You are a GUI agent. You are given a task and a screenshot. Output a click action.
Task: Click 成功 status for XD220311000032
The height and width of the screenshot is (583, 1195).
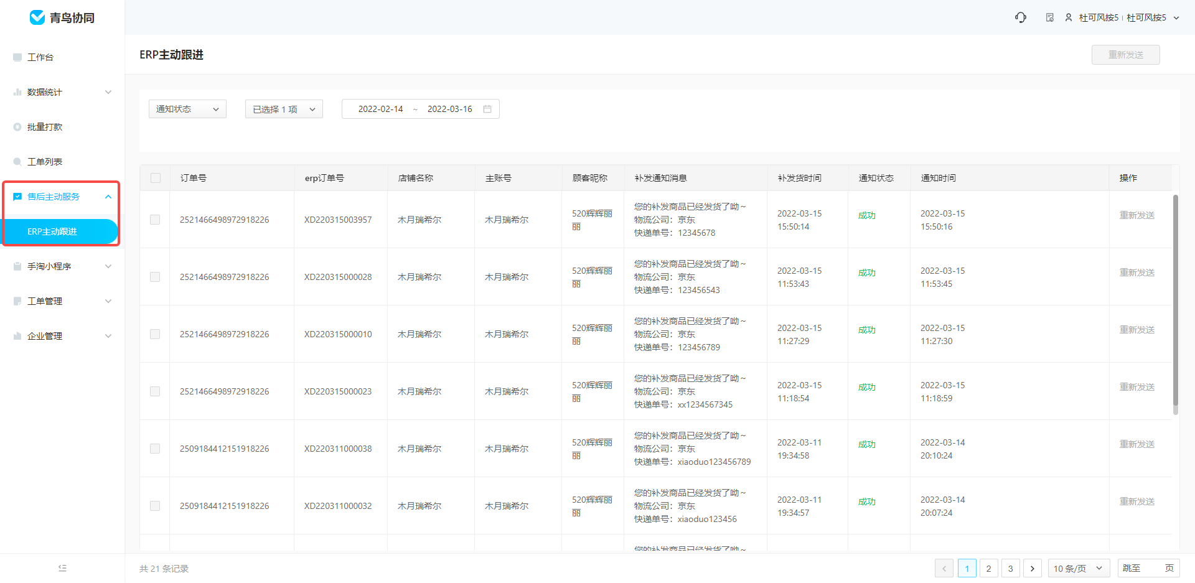coord(867,501)
